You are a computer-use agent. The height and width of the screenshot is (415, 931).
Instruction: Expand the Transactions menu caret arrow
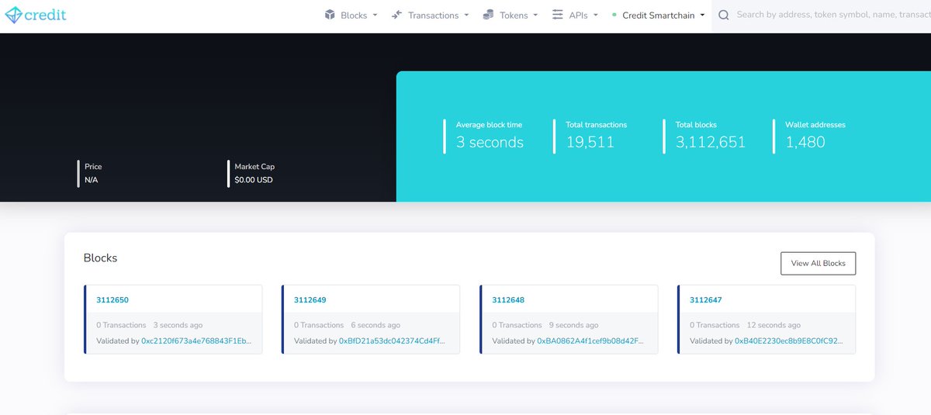coord(466,16)
